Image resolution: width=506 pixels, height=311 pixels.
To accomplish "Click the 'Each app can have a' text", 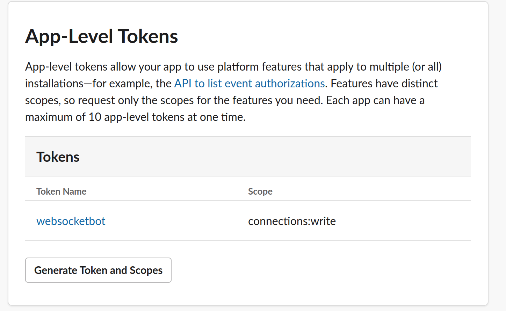I will pos(375,100).
